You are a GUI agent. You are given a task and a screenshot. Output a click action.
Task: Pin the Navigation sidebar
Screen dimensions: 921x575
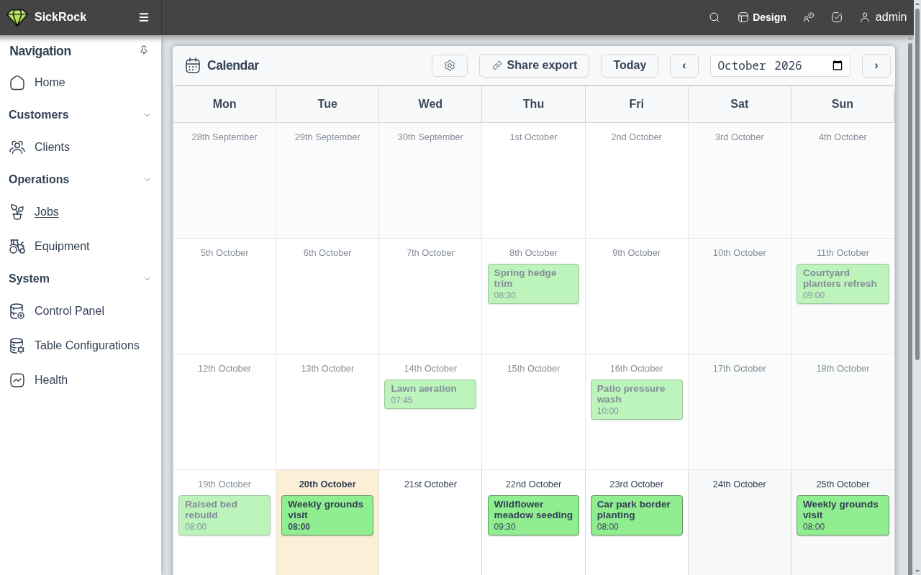144,50
